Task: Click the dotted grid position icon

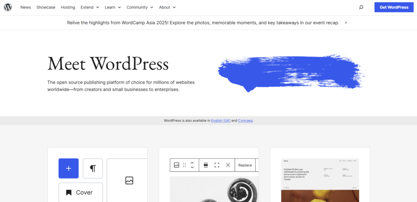Action: (x=228, y=165)
